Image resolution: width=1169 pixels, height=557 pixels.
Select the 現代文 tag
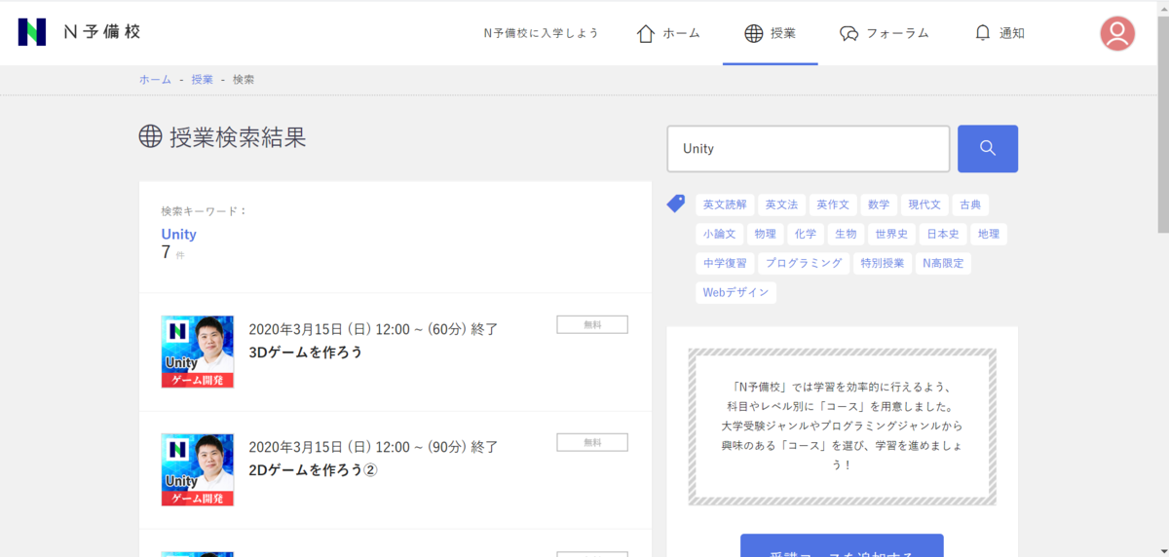(924, 204)
